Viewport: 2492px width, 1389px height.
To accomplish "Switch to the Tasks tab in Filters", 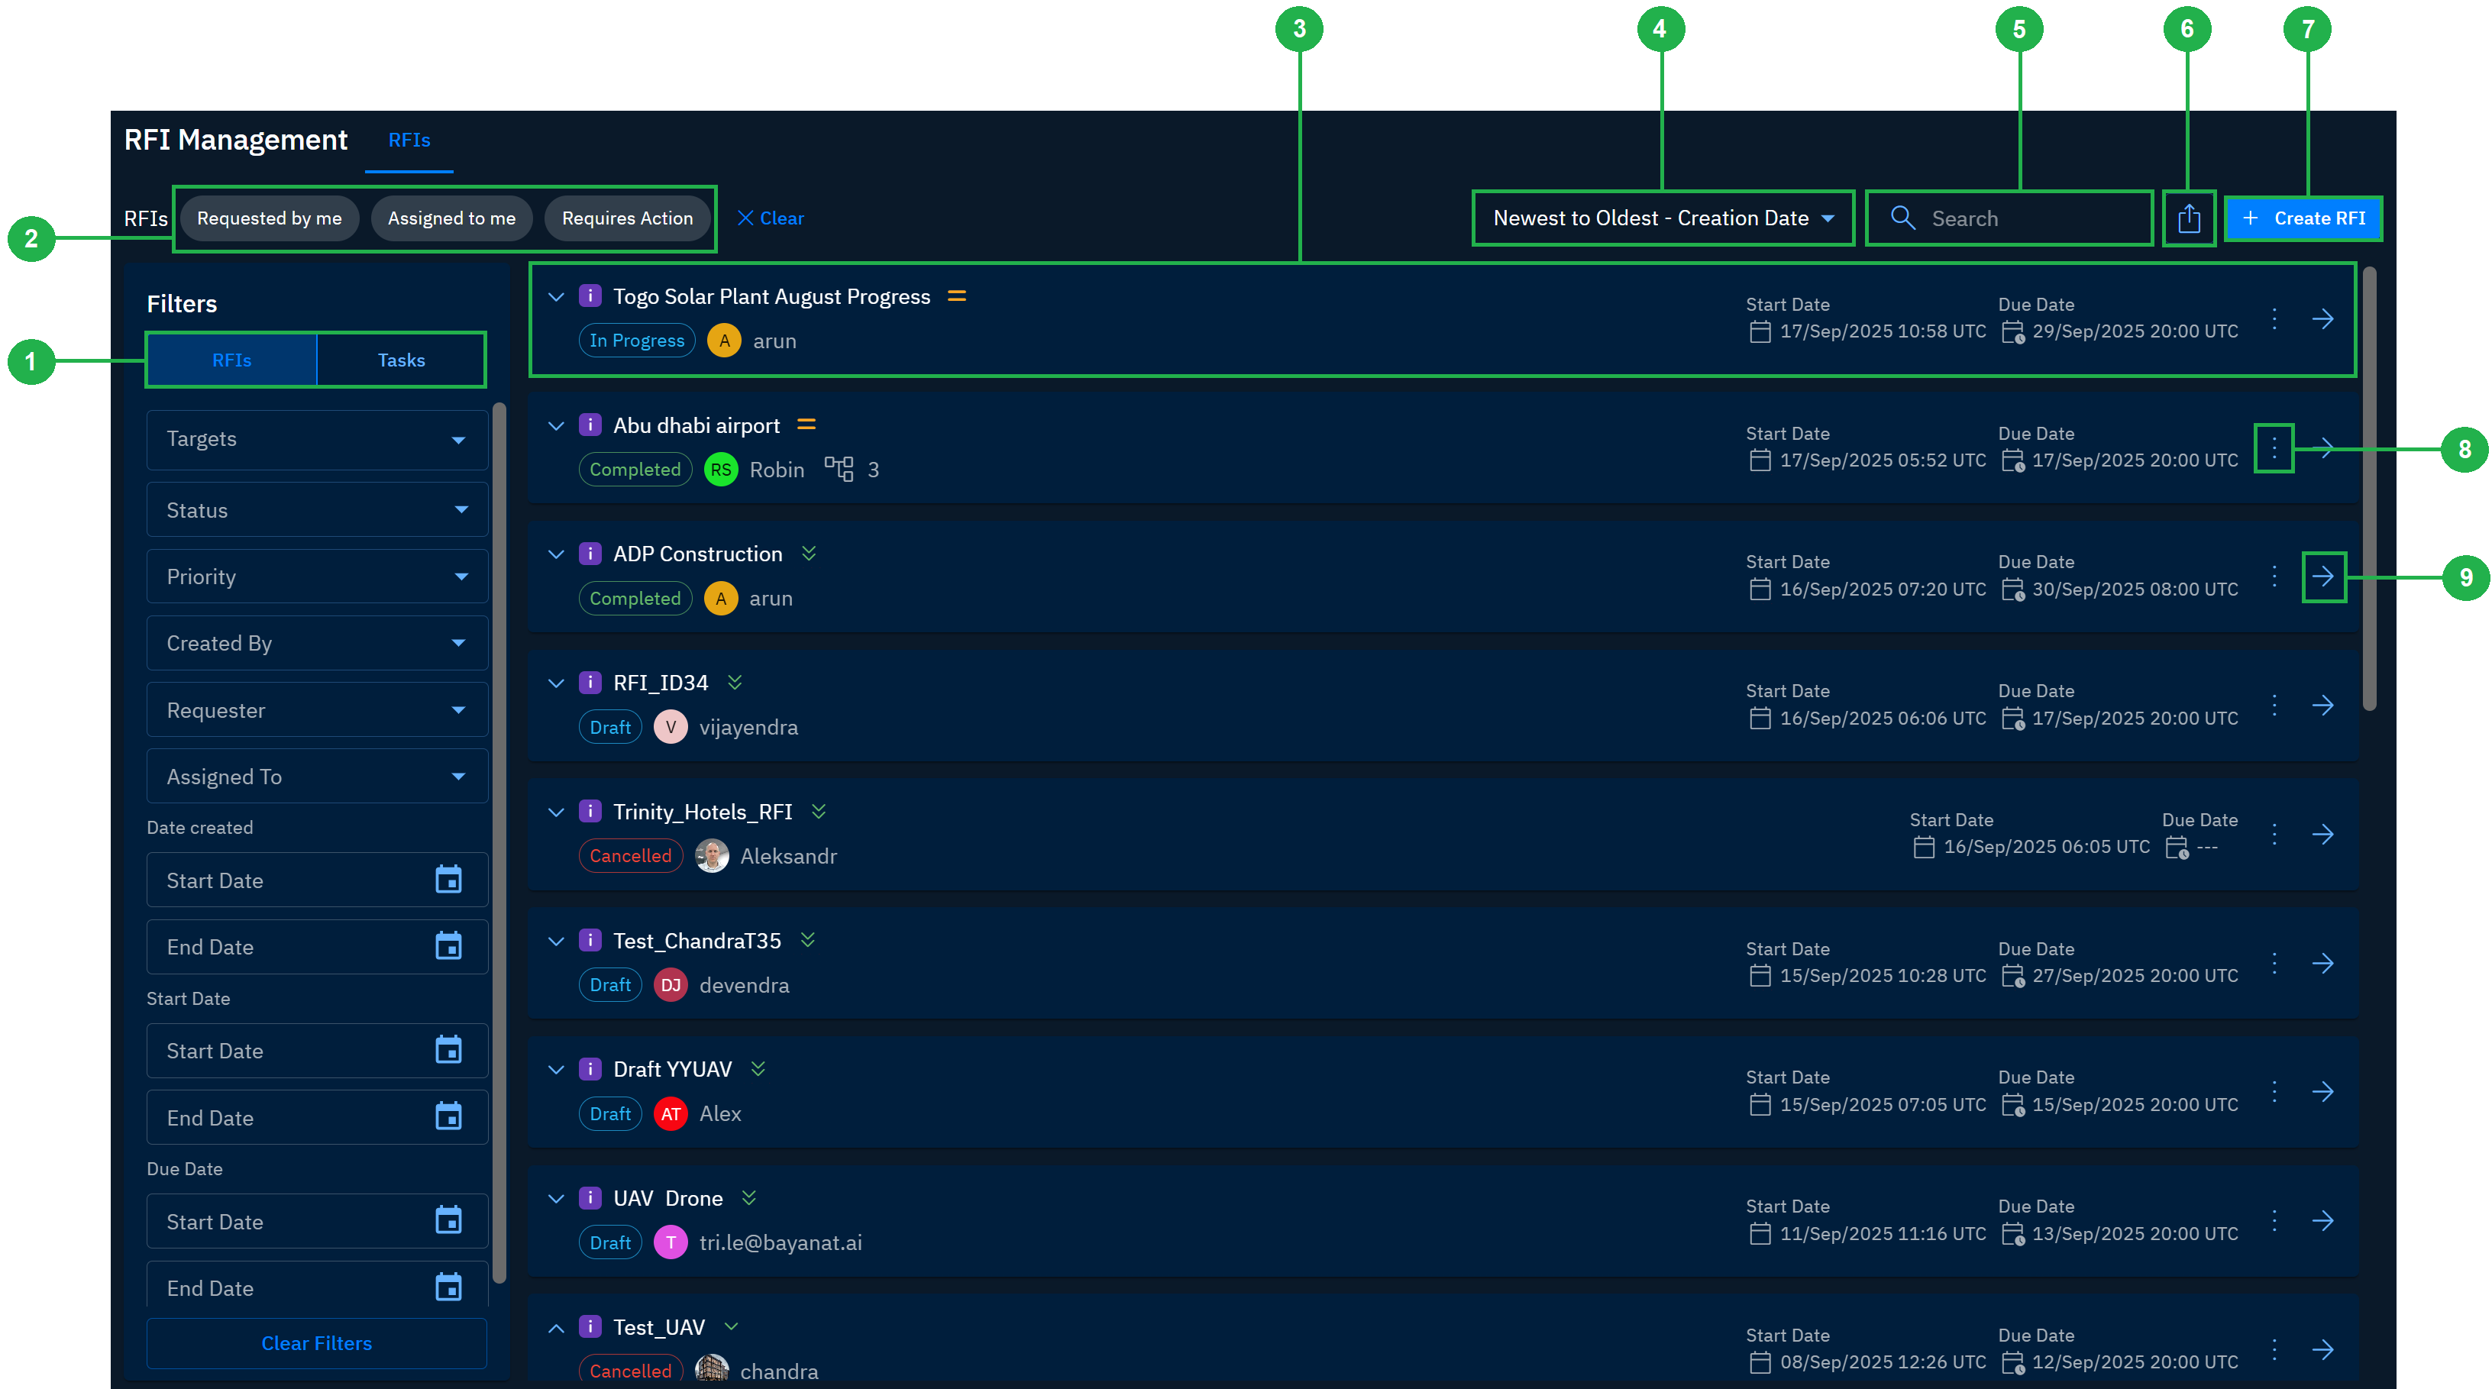I will pyautogui.click(x=400, y=359).
